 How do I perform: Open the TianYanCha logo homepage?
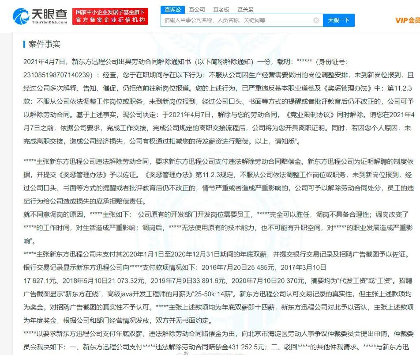40,16
